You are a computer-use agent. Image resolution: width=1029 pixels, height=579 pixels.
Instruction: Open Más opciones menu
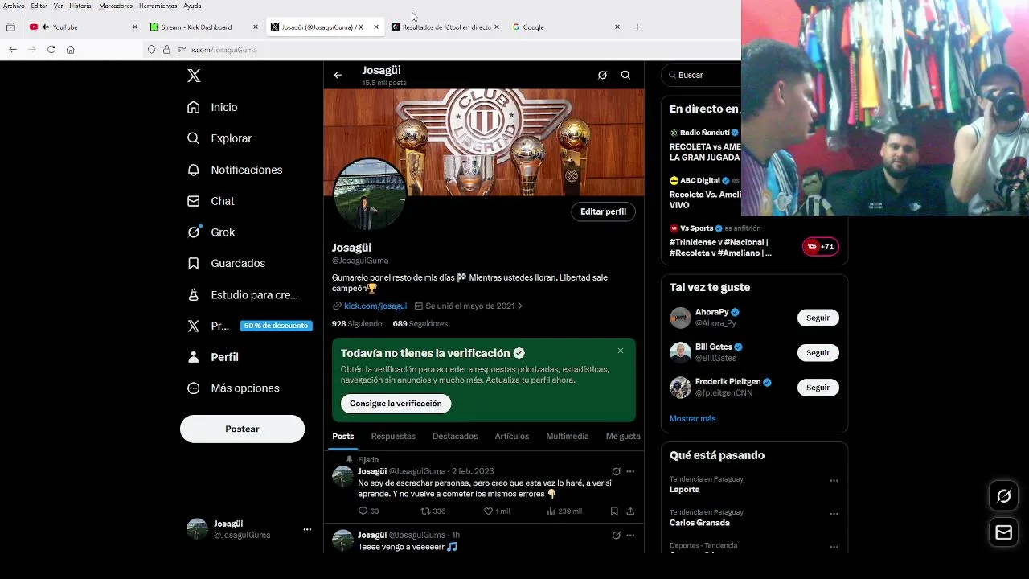[x=234, y=388]
